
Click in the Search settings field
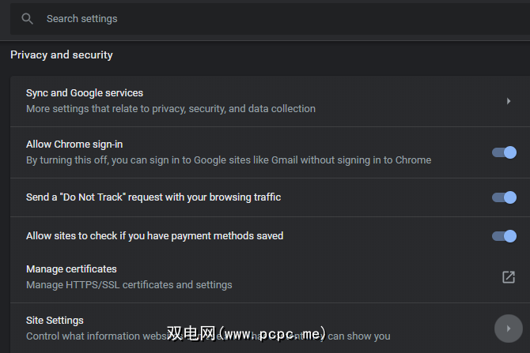(x=237, y=19)
